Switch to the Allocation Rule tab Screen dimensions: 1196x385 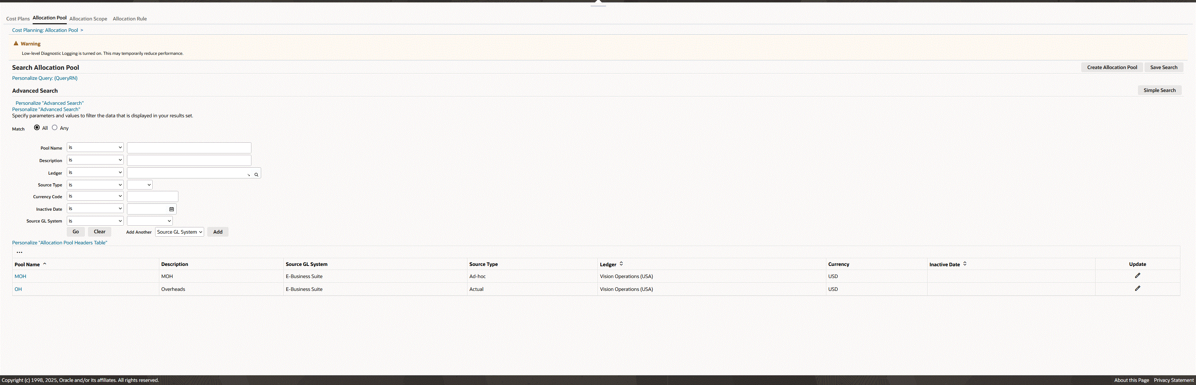(129, 19)
